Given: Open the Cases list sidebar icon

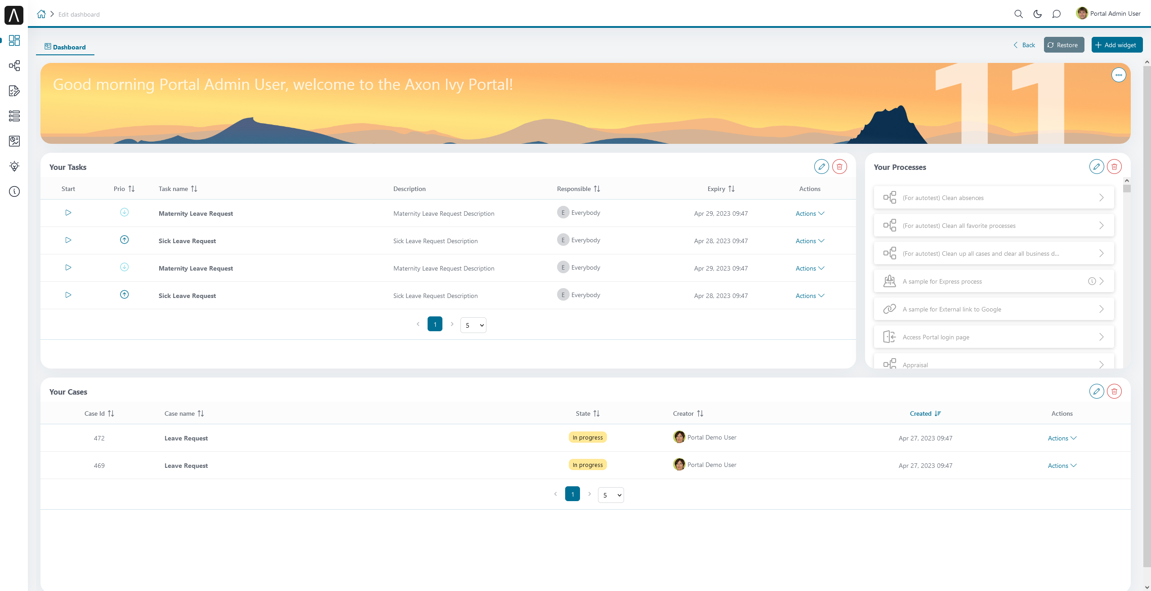Looking at the screenshot, I should click(14, 116).
